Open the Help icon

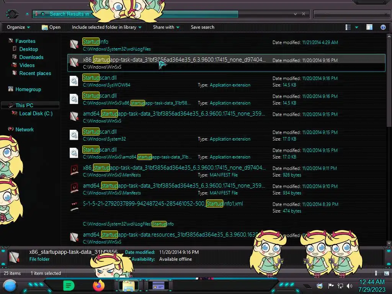pos(383,27)
